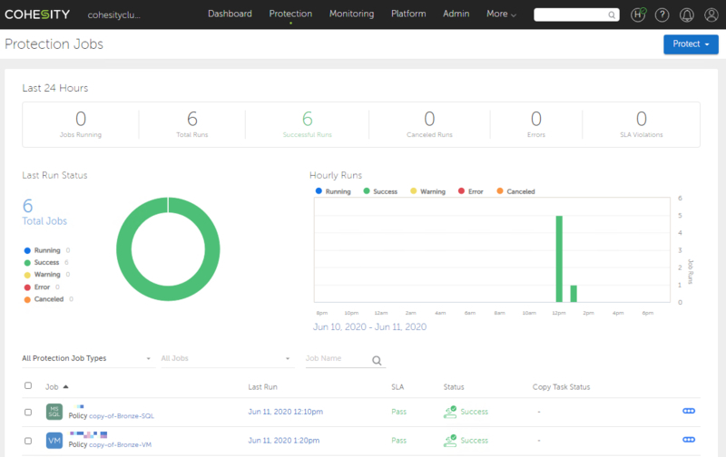The height and width of the screenshot is (457, 726).
Task: Click the 6 Total Jobs link
Action: point(44,212)
